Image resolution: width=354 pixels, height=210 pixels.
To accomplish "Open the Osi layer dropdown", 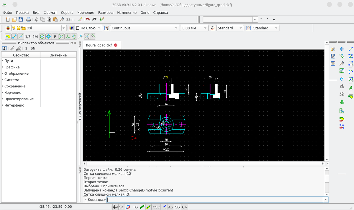I will click(x=64, y=28).
